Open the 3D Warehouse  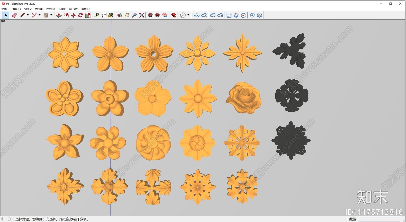(x=150, y=15)
